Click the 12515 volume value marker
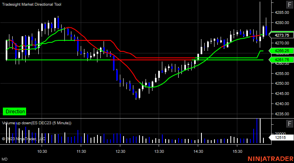Image resolution: width=294 pixels, height=163 pixels. point(281,138)
